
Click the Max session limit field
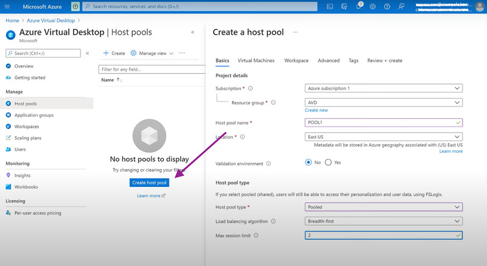pos(384,236)
